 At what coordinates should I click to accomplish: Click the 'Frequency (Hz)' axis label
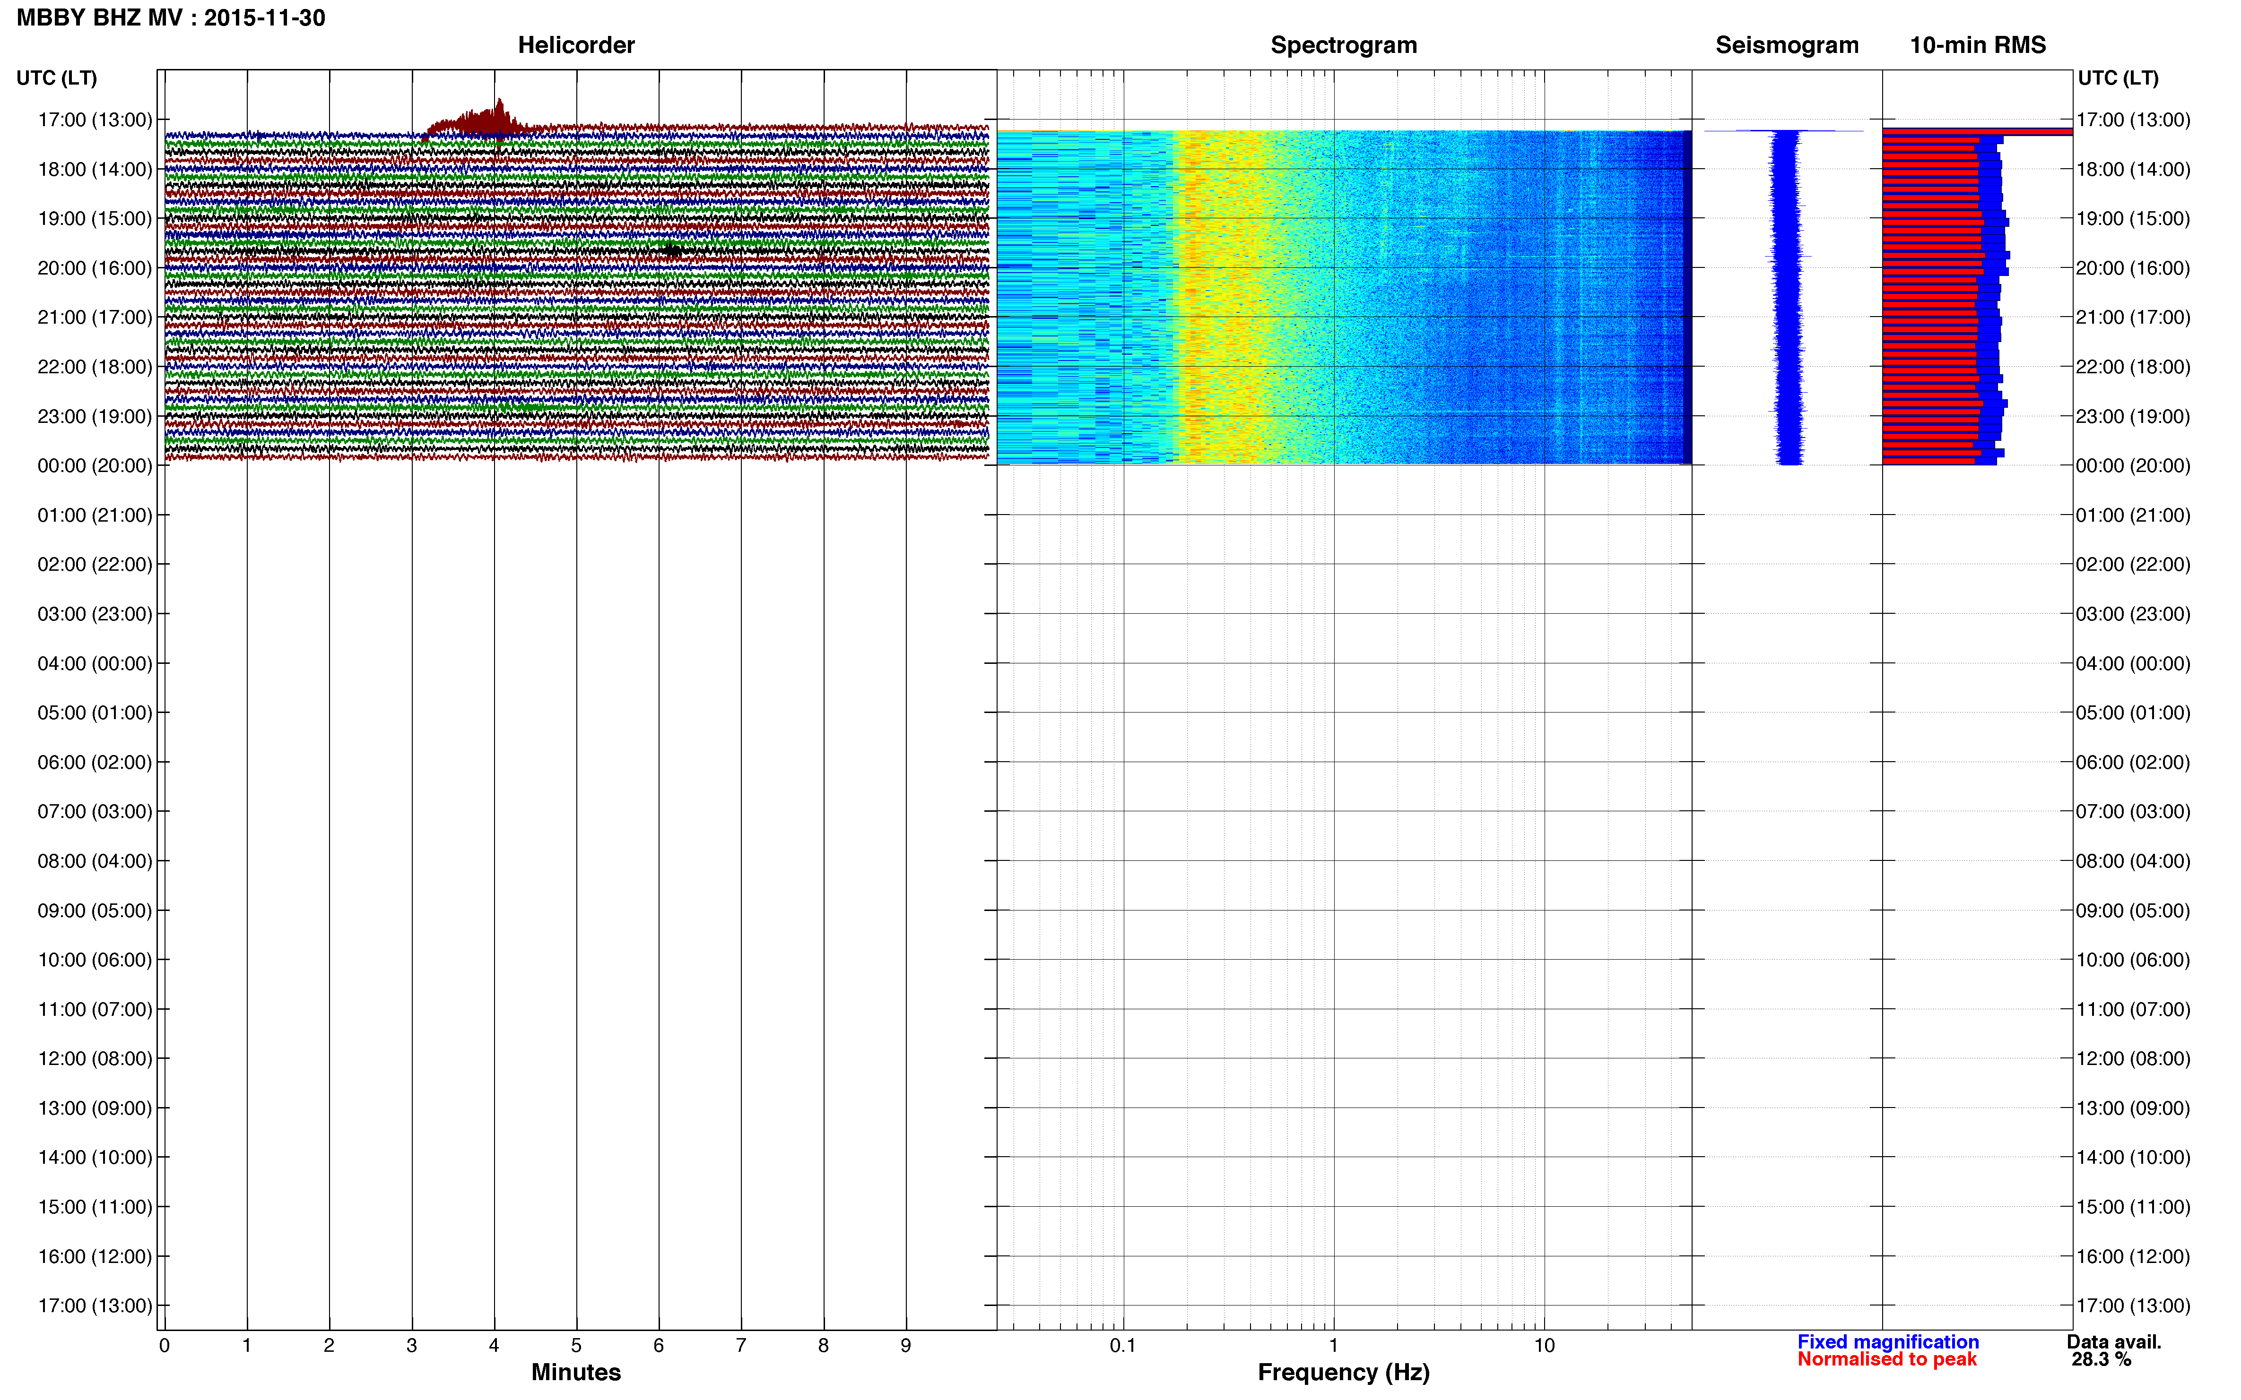coord(1343,1371)
